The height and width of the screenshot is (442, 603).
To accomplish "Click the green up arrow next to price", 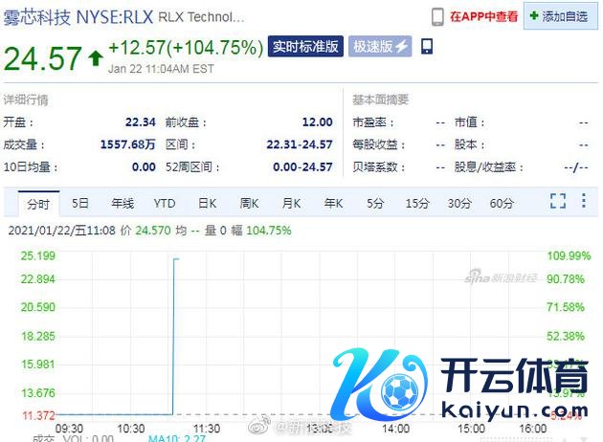I will tap(96, 58).
